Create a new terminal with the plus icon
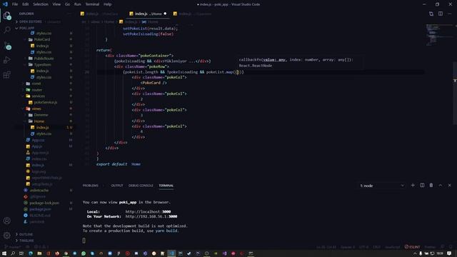This screenshot has height=257, width=457. (413, 186)
